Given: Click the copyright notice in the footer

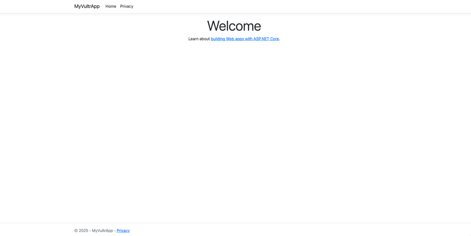Looking at the screenshot, I should pyautogui.click(x=93, y=230).
